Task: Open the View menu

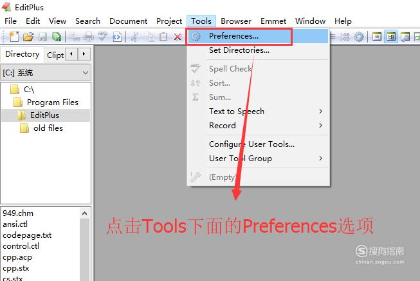Action: click(x=57, y=21)
